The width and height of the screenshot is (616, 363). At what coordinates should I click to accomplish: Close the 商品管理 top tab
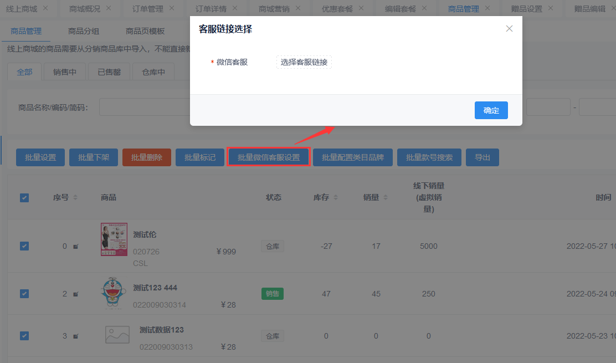(x=487, y=8)
